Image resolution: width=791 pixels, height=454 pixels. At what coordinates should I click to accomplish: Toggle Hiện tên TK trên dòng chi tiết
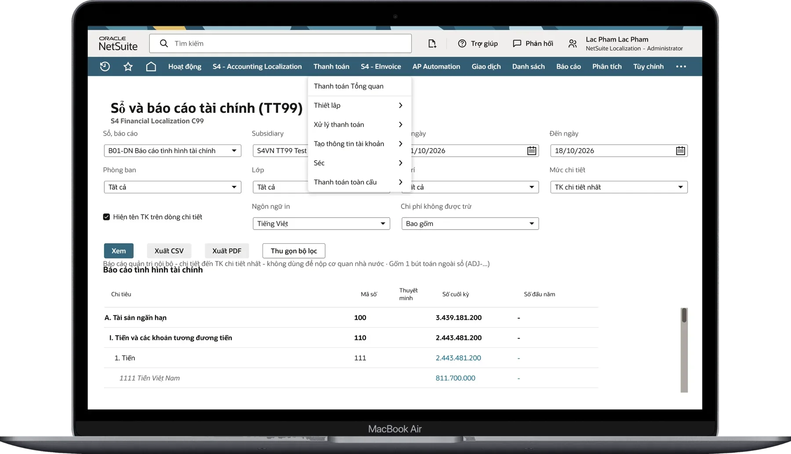(106, 217)
